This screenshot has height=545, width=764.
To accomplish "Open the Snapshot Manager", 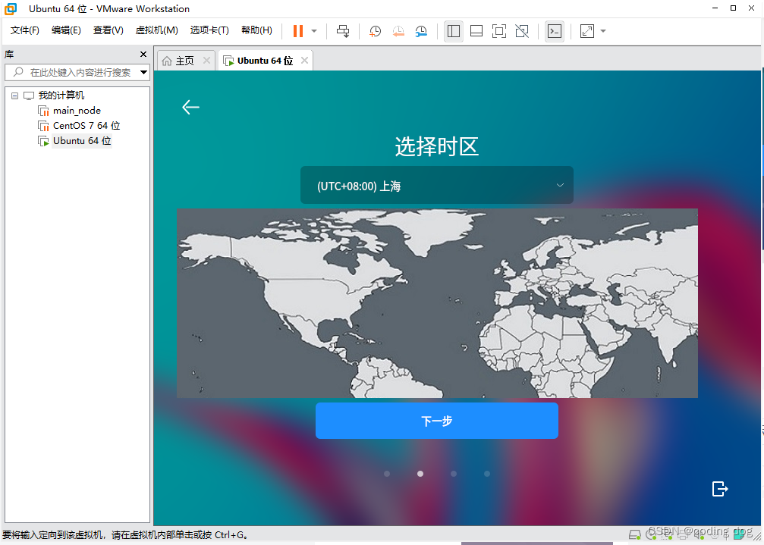I will pos(421,31).
